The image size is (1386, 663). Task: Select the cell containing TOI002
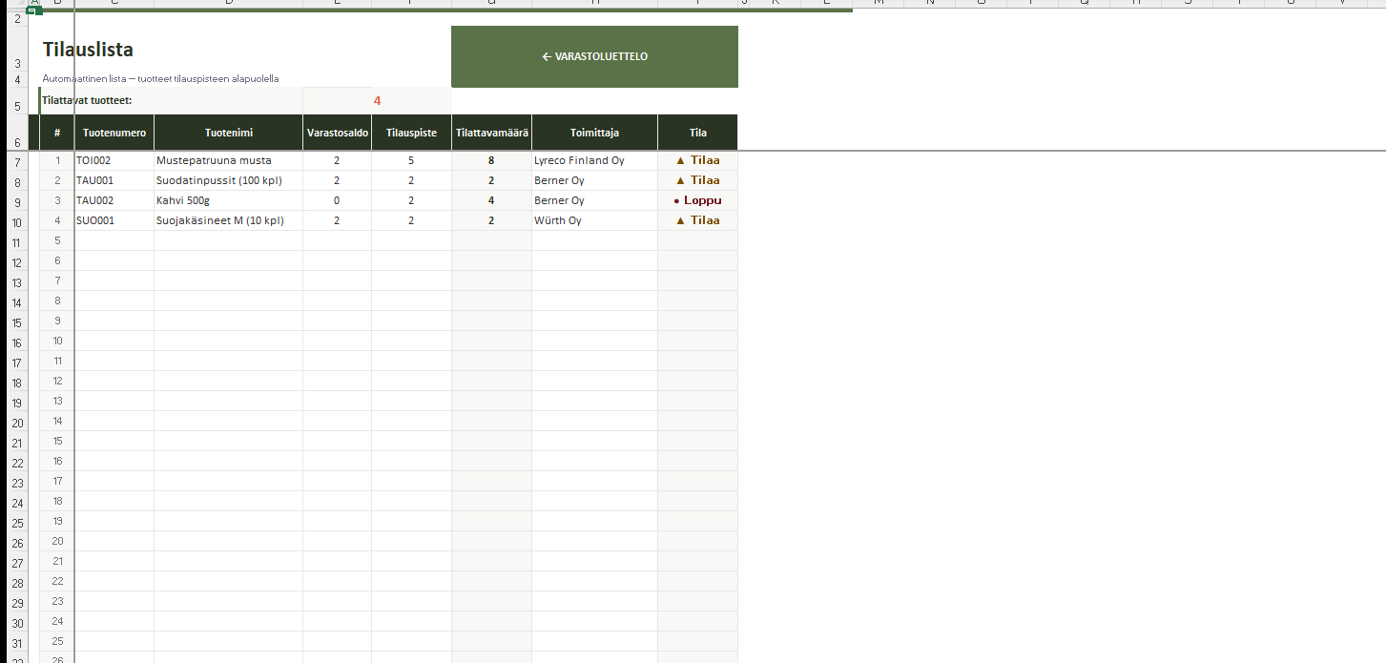coord(114,160)
